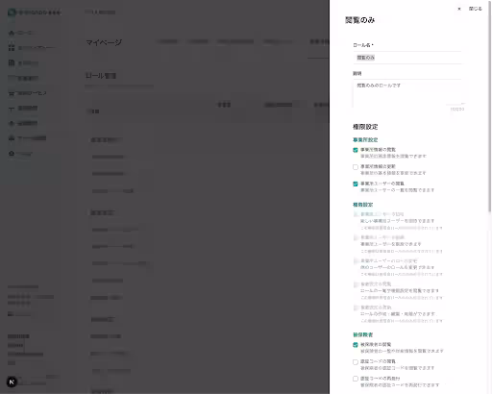Click the side panel vertical scrollbar

490,106
